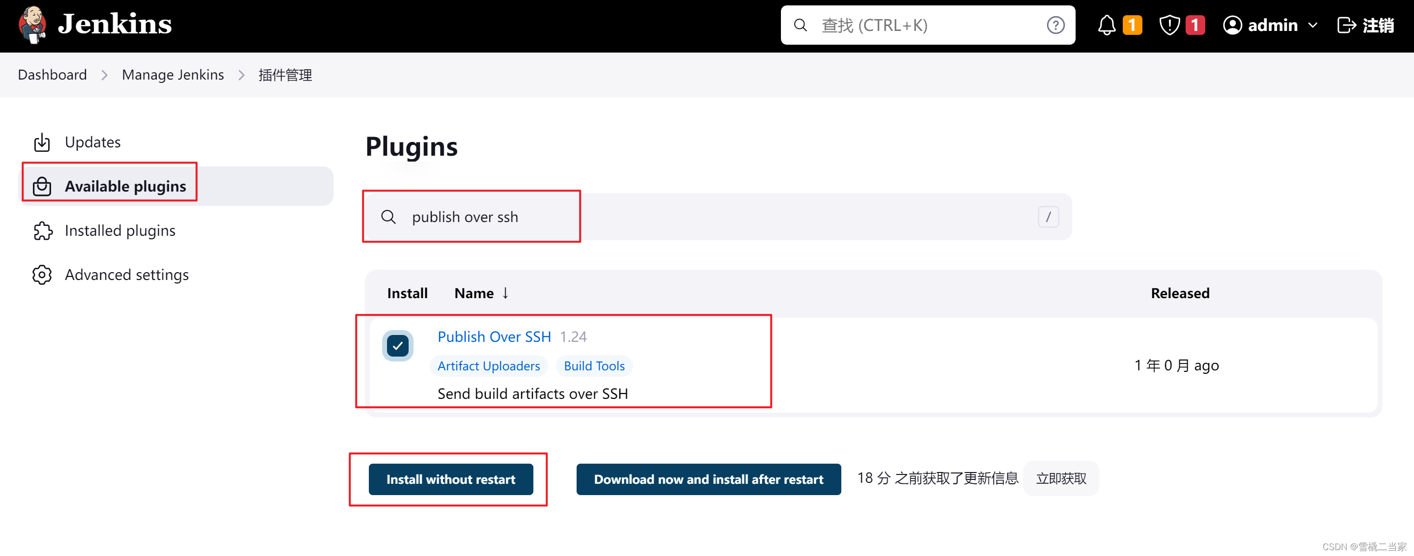Click the Updates download icon

[42, 142]
